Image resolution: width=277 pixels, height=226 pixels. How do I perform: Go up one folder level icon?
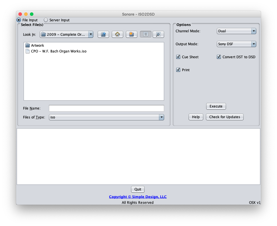pyautogui.click(x=103, y=34)
